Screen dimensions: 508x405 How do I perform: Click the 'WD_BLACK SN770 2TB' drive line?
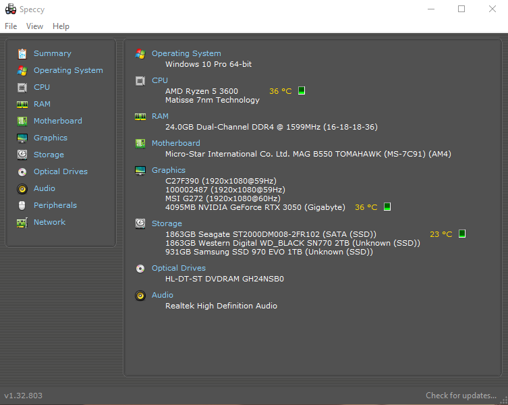pyautogui.click(x=293, y=243)
